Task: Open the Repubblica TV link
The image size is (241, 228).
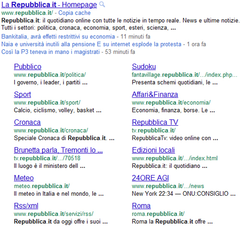Action: pyautogui.click(x=155, y=122)
